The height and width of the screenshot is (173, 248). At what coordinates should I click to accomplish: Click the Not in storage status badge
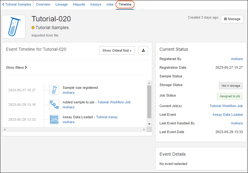[x=231, y=86]
